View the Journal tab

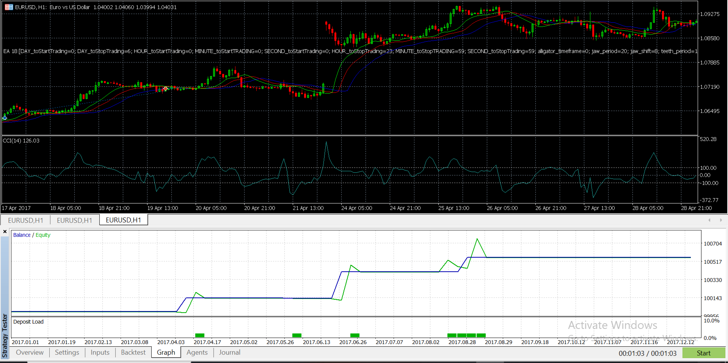click(229, 352)
